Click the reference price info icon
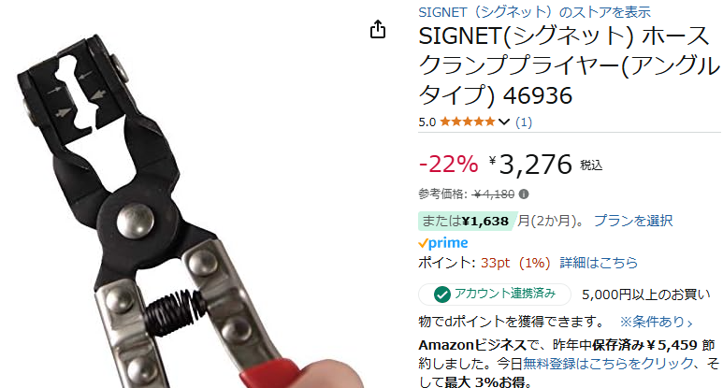 coord(524,194)
